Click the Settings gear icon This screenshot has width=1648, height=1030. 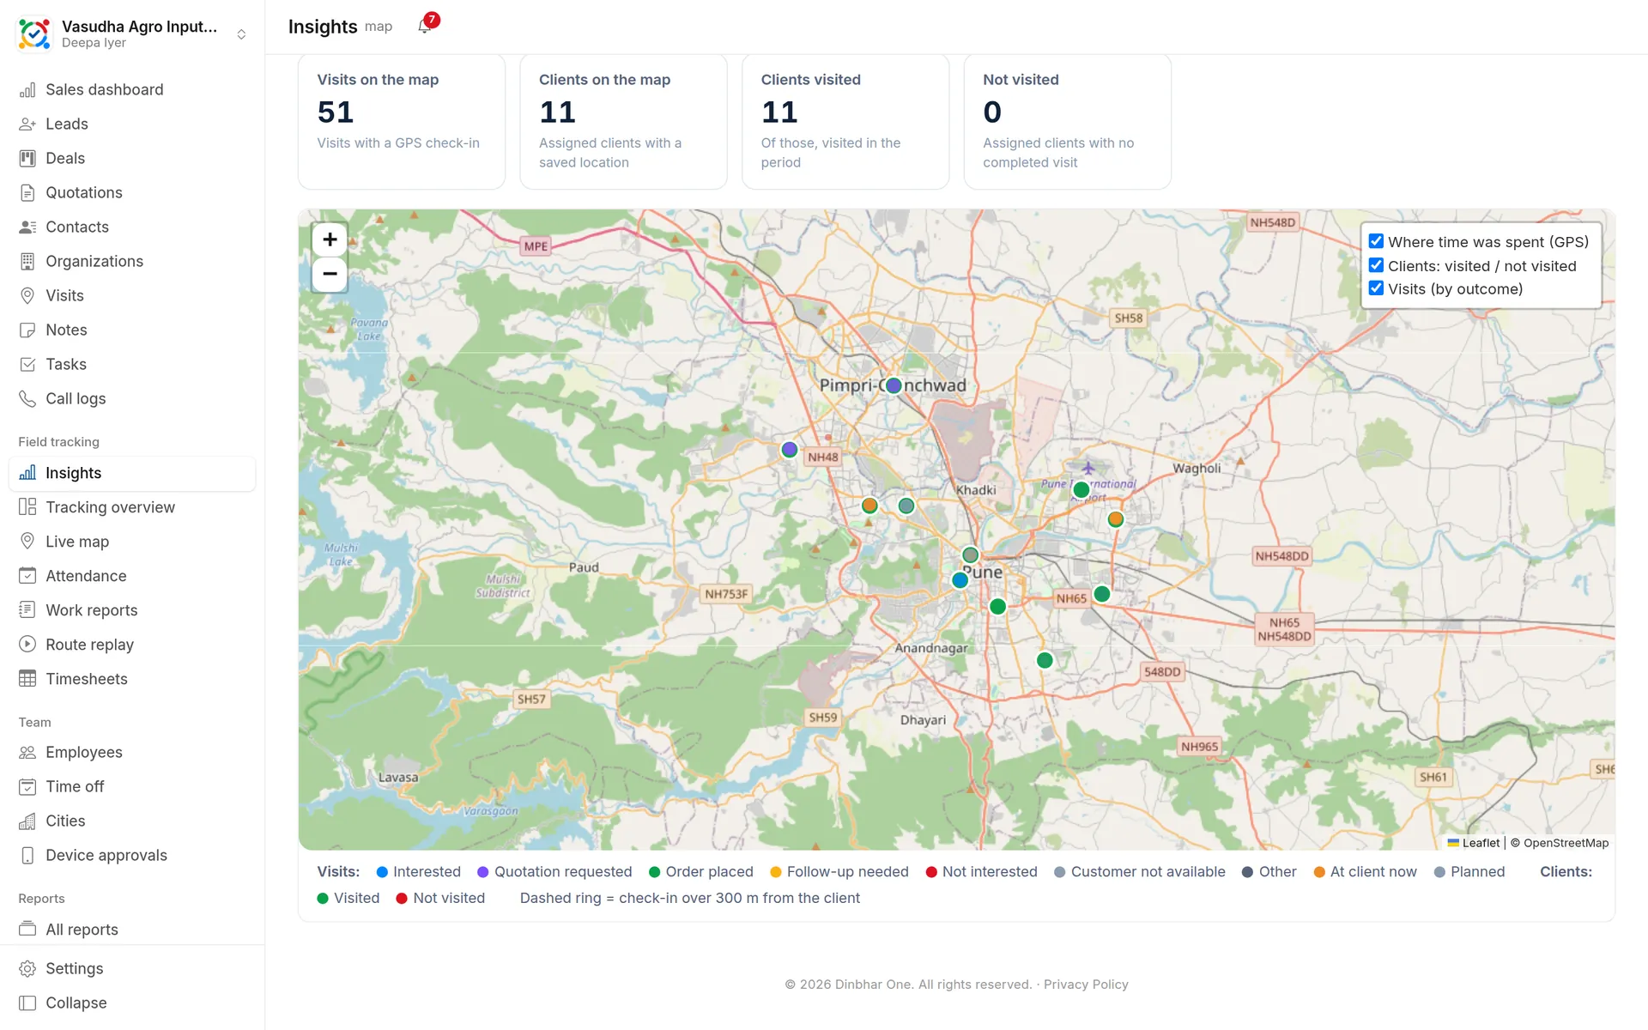pos(27,969)
